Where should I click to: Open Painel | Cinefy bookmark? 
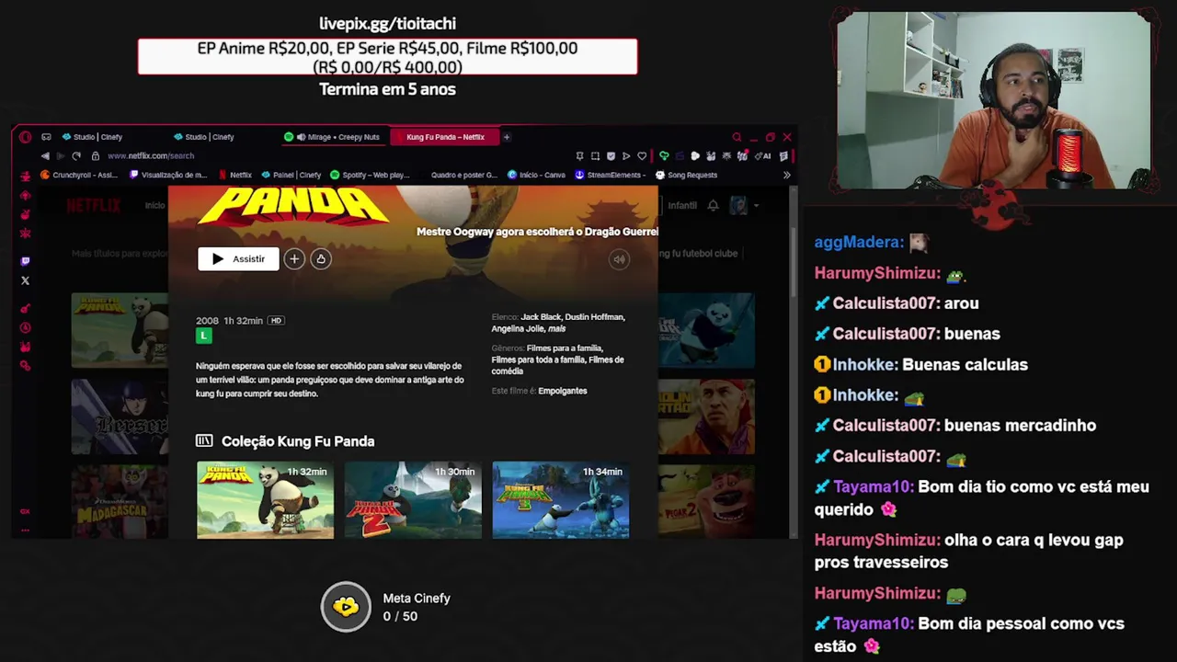click(291, 175)
